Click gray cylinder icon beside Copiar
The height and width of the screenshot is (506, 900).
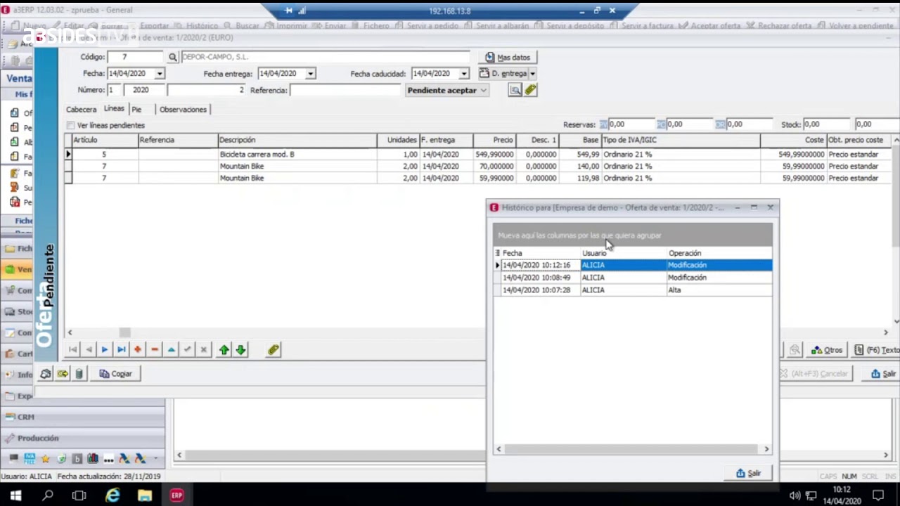79,374
